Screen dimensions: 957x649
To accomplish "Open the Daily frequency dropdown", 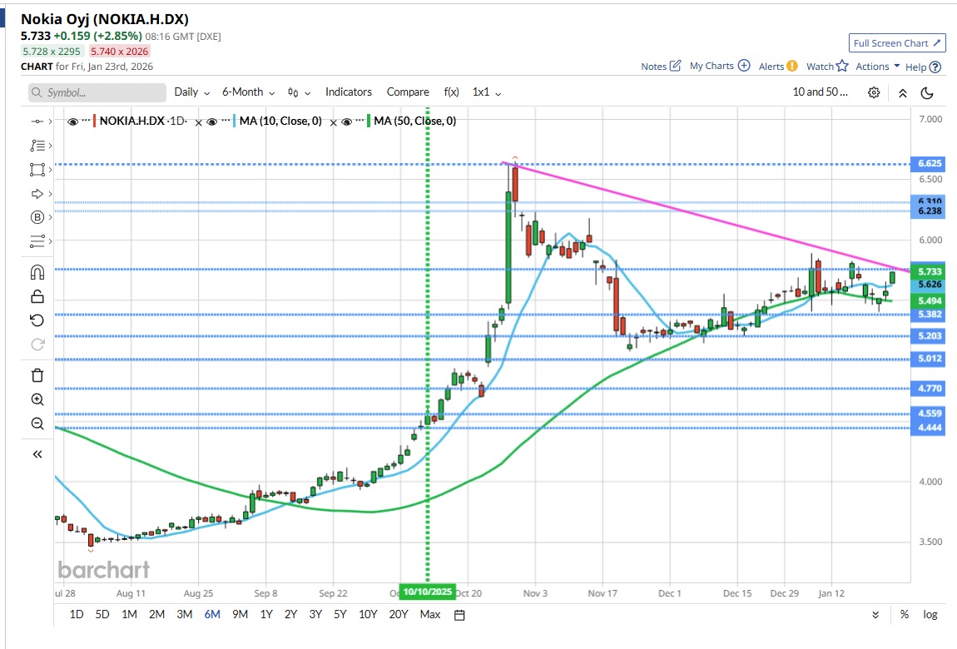I will pos(191,92).
